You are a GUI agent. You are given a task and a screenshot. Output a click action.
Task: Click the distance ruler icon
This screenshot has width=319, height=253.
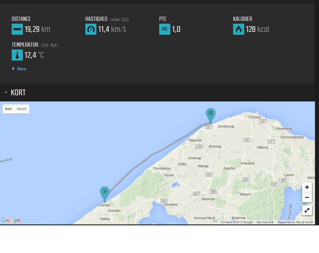(x=17, y=30)
